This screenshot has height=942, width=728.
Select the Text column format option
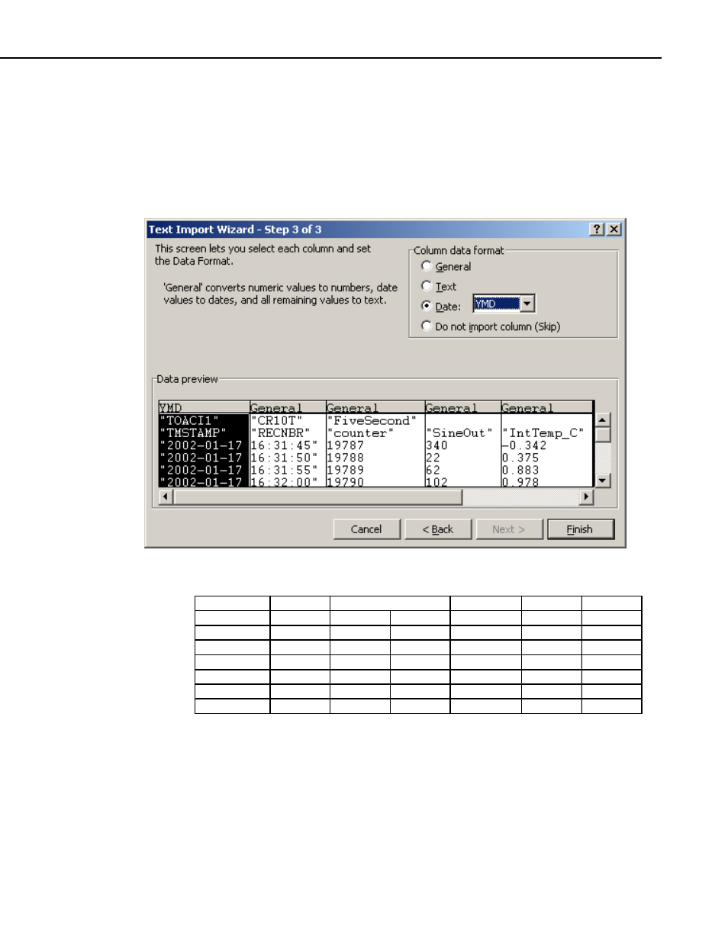(427, 286)
